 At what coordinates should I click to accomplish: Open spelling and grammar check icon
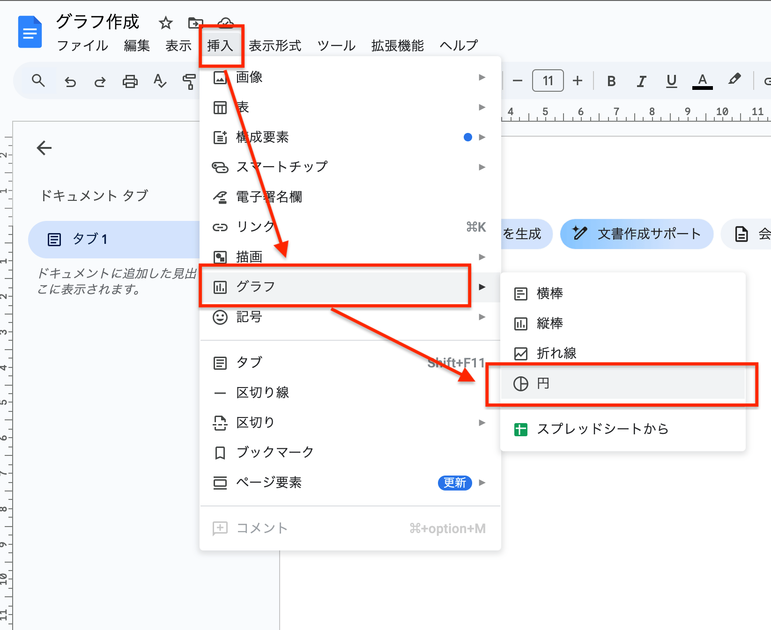[160, 81]
